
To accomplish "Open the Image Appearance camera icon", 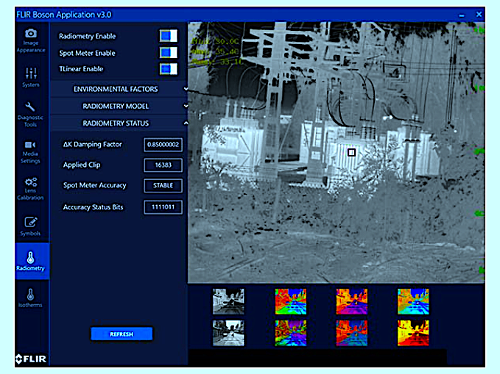I will 31,33.
